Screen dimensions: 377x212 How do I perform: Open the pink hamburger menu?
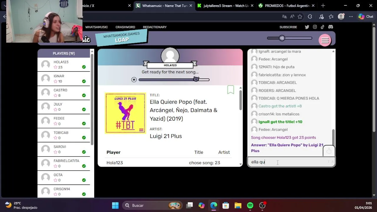click(x=325, y=40)
